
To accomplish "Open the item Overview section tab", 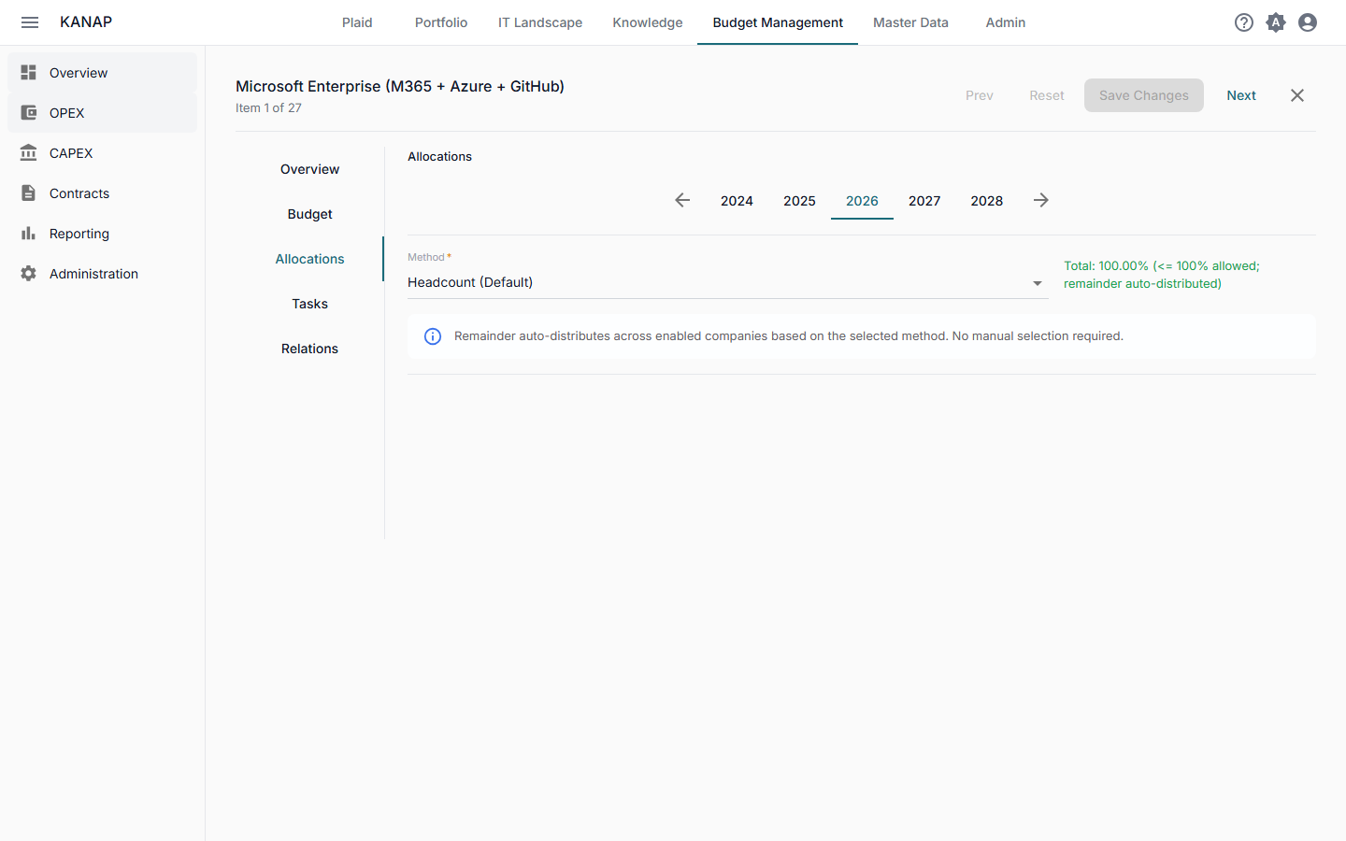I will (309, 169).
